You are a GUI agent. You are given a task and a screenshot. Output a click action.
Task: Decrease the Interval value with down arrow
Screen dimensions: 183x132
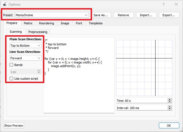point(169,109)
